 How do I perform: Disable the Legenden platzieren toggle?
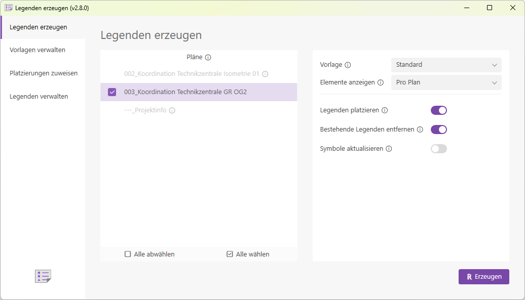pos(439,110)
